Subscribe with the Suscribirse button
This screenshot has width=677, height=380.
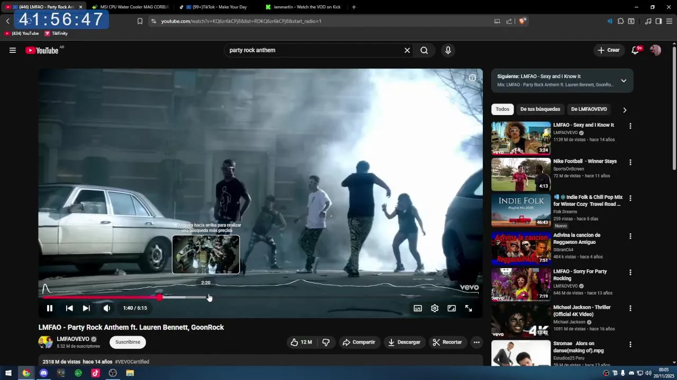click(x=128, y=342)
